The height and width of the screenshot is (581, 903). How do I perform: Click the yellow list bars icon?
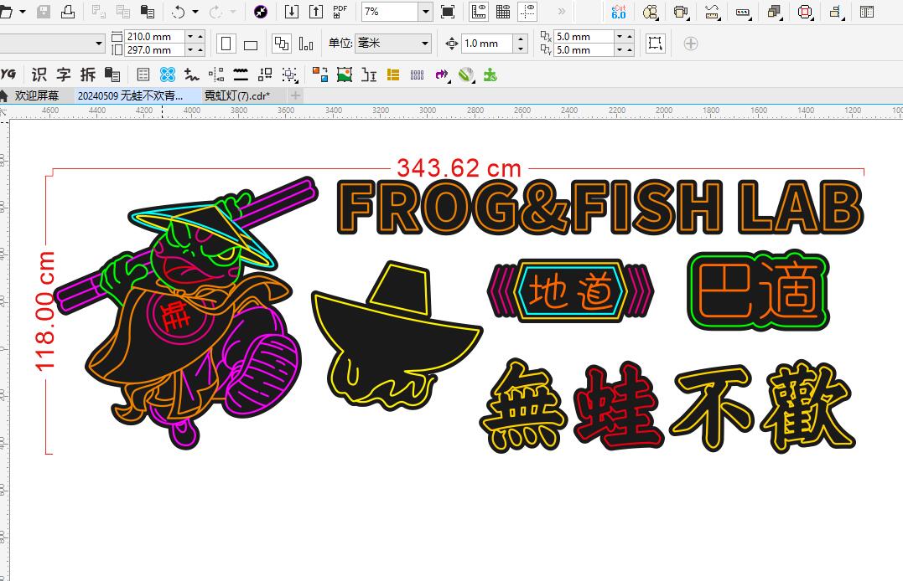393,75
